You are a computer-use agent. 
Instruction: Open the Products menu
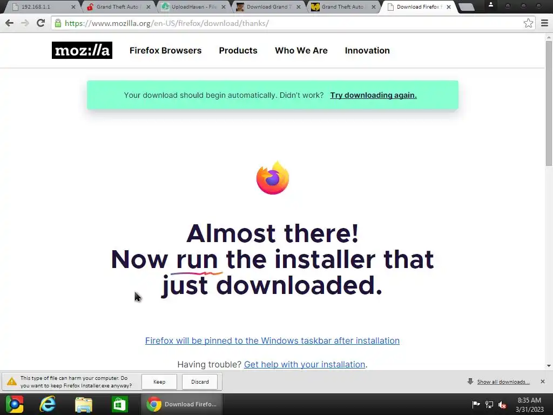(x=238, y=50)
